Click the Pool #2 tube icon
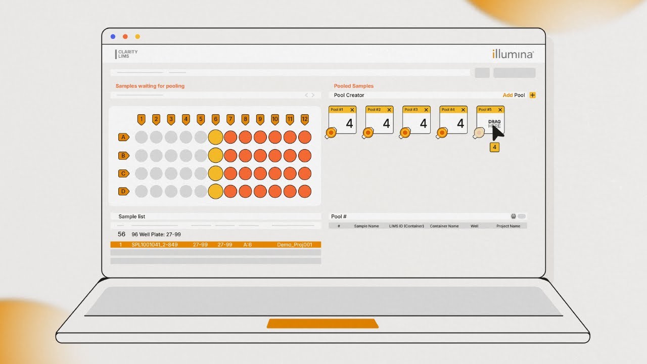Screen dimensions: 647x364 click(368, 133)
